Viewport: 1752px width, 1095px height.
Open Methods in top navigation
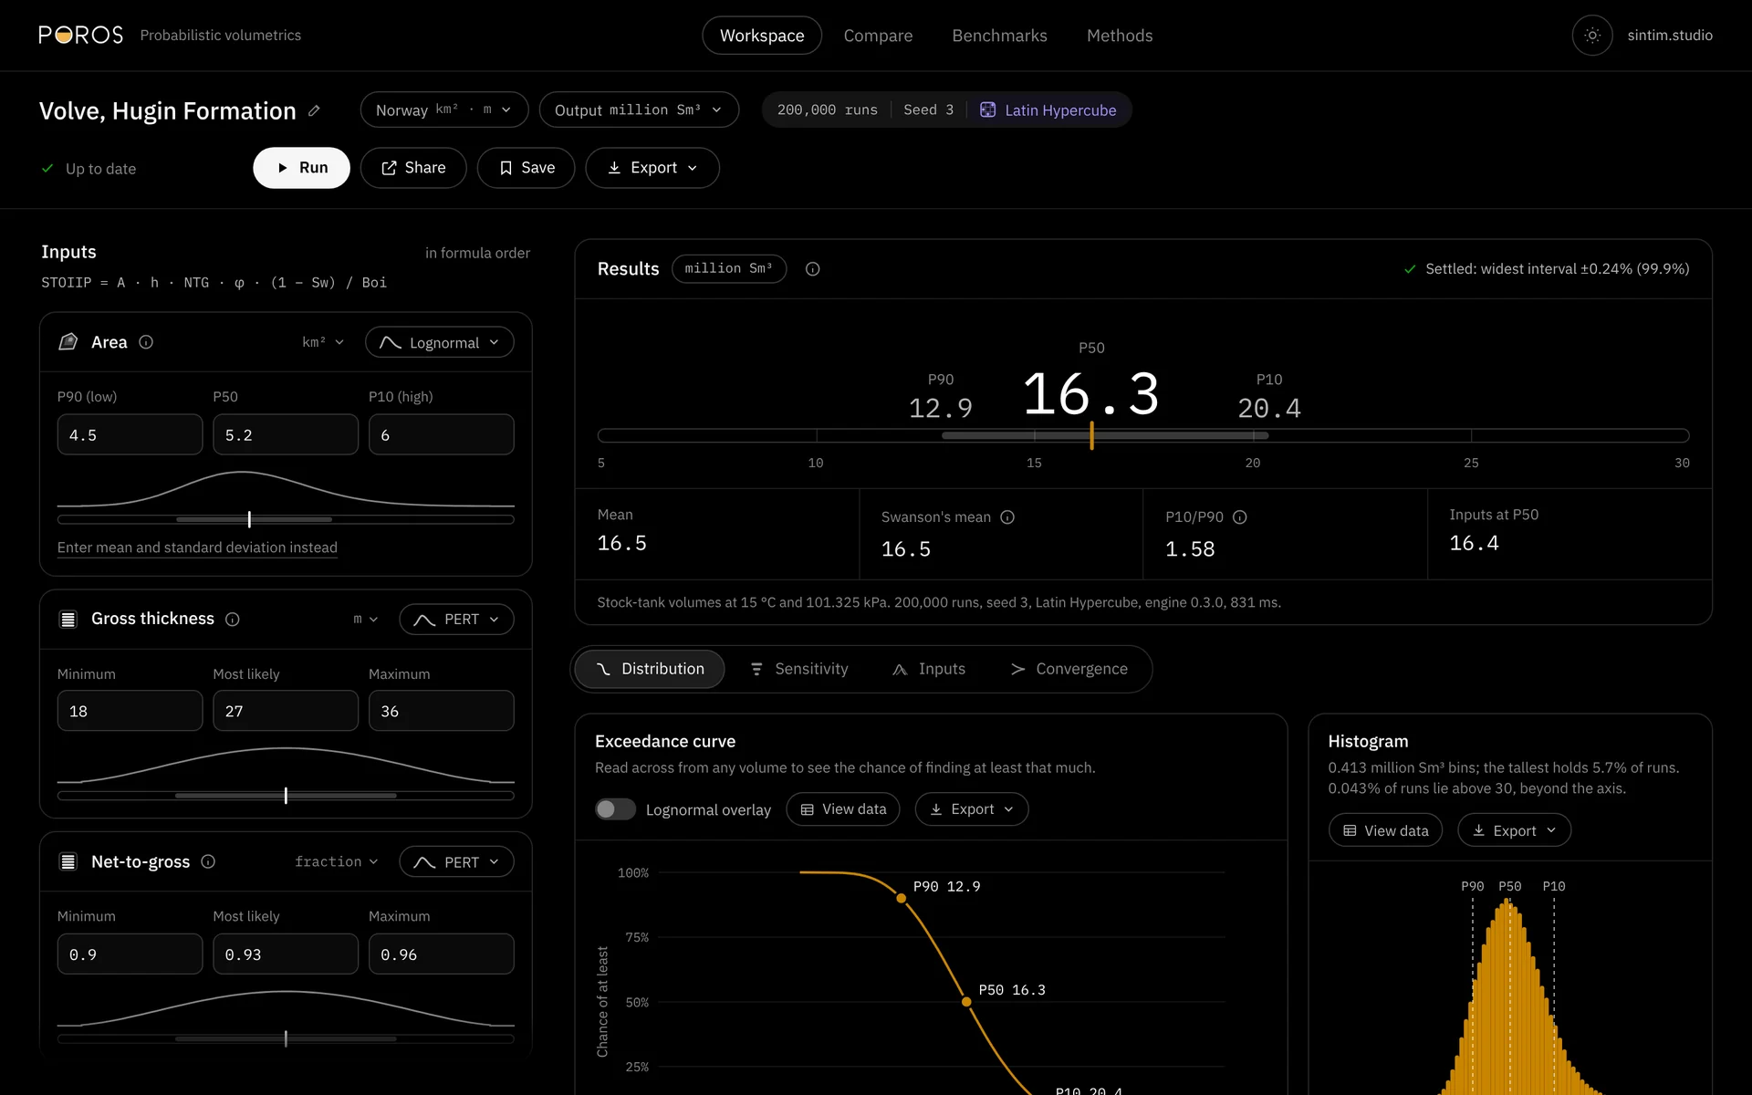[1120, 36]
